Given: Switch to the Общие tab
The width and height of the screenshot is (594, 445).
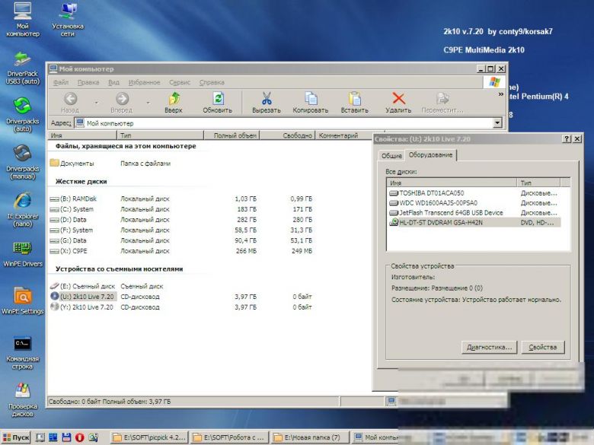Looking at the screenshot, I should point(391,155).
